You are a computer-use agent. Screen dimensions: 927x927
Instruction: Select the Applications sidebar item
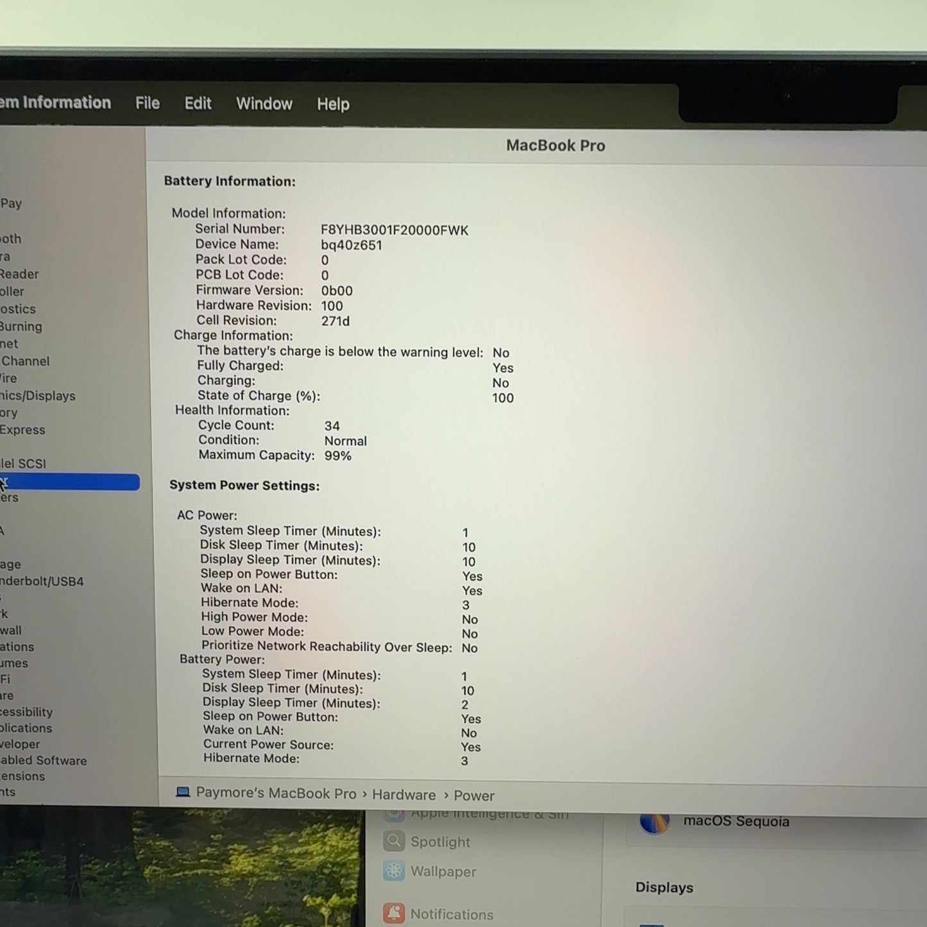(26, 728)
